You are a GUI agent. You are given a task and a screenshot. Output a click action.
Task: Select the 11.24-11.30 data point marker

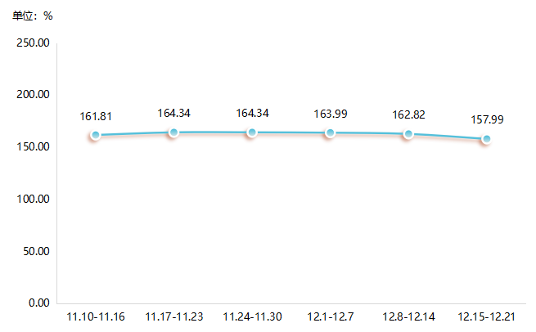coord(252,132)
